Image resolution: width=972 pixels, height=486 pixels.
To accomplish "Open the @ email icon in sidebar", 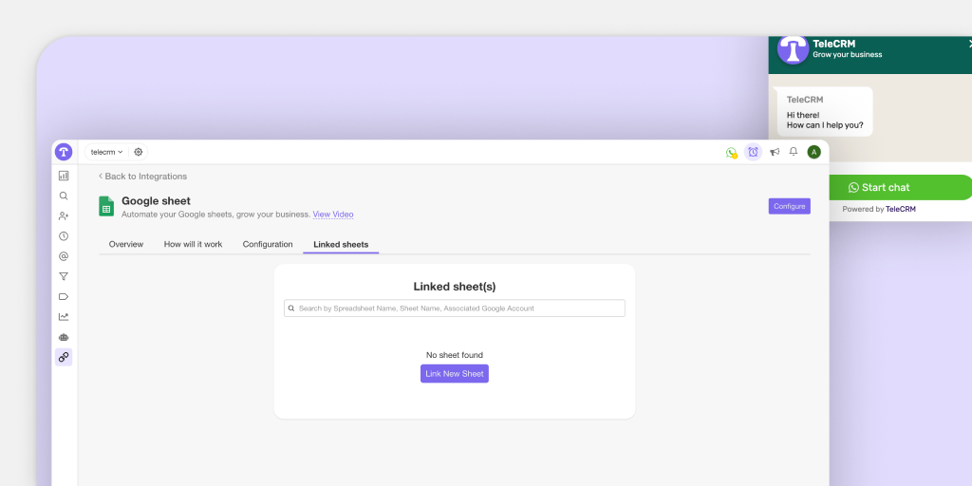I will (x=64, y=256).
